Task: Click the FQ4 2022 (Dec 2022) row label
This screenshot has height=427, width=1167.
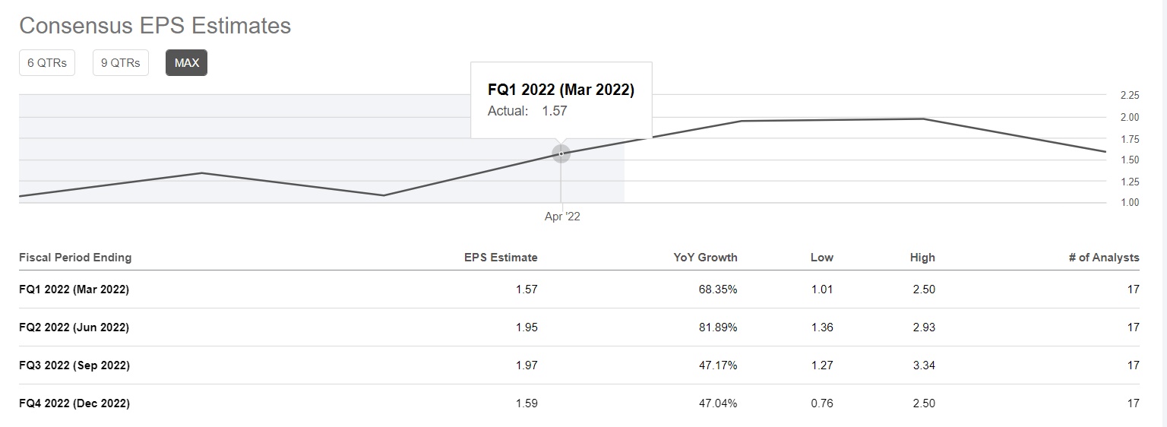Action: click(74, 403)
